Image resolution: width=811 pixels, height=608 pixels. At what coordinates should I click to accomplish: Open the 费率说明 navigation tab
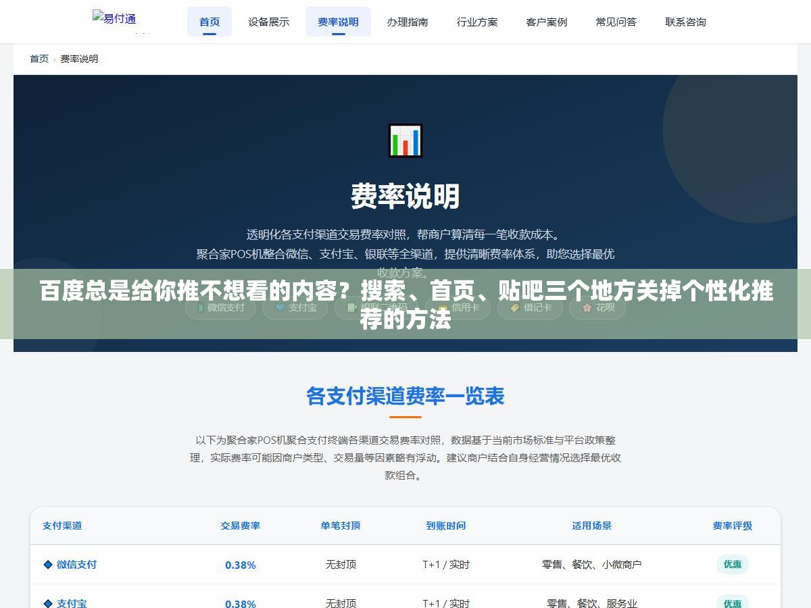tap(338, 22)
